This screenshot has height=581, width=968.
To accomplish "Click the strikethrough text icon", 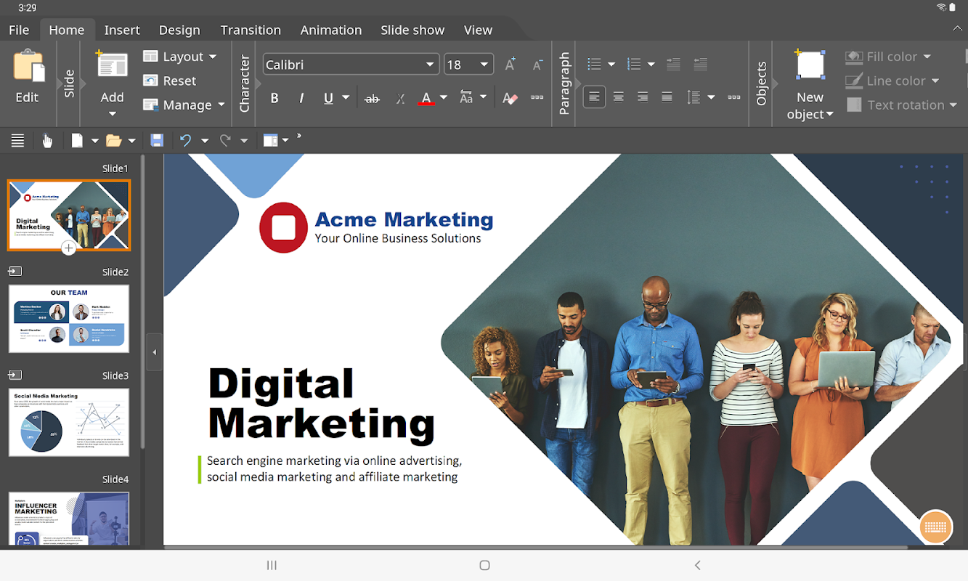I will (372, 98).
